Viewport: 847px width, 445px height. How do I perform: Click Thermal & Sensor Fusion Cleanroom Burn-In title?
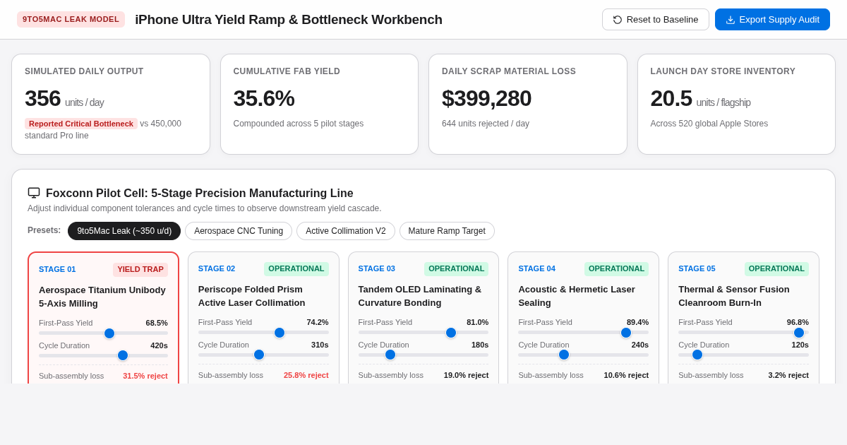(x=734, y=296)
